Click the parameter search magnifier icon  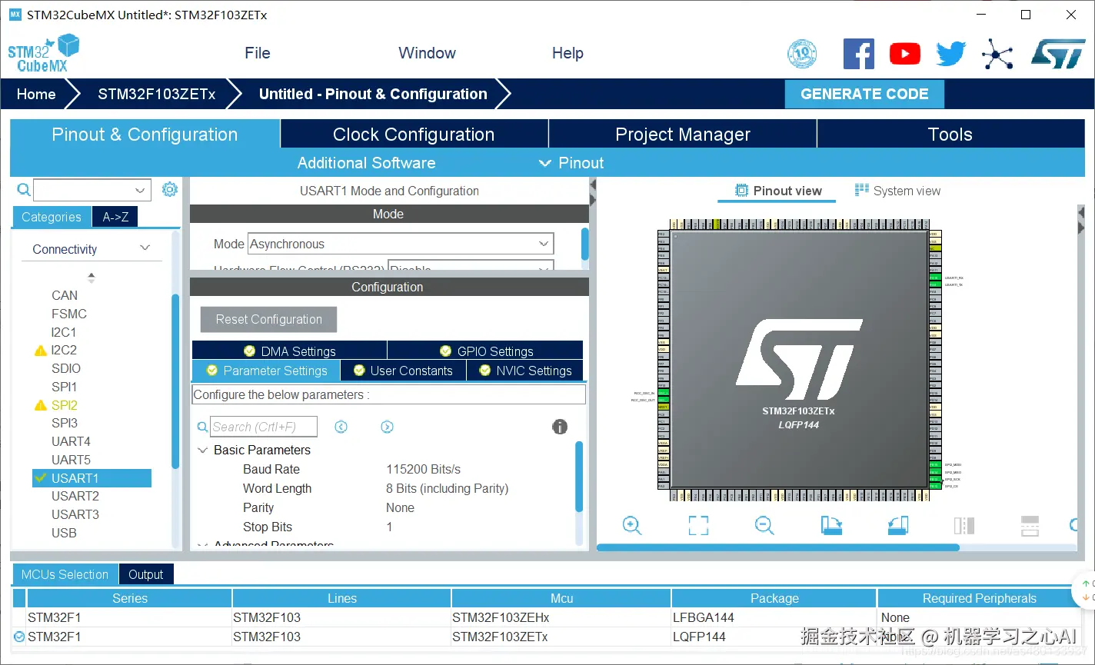(203, 427)
